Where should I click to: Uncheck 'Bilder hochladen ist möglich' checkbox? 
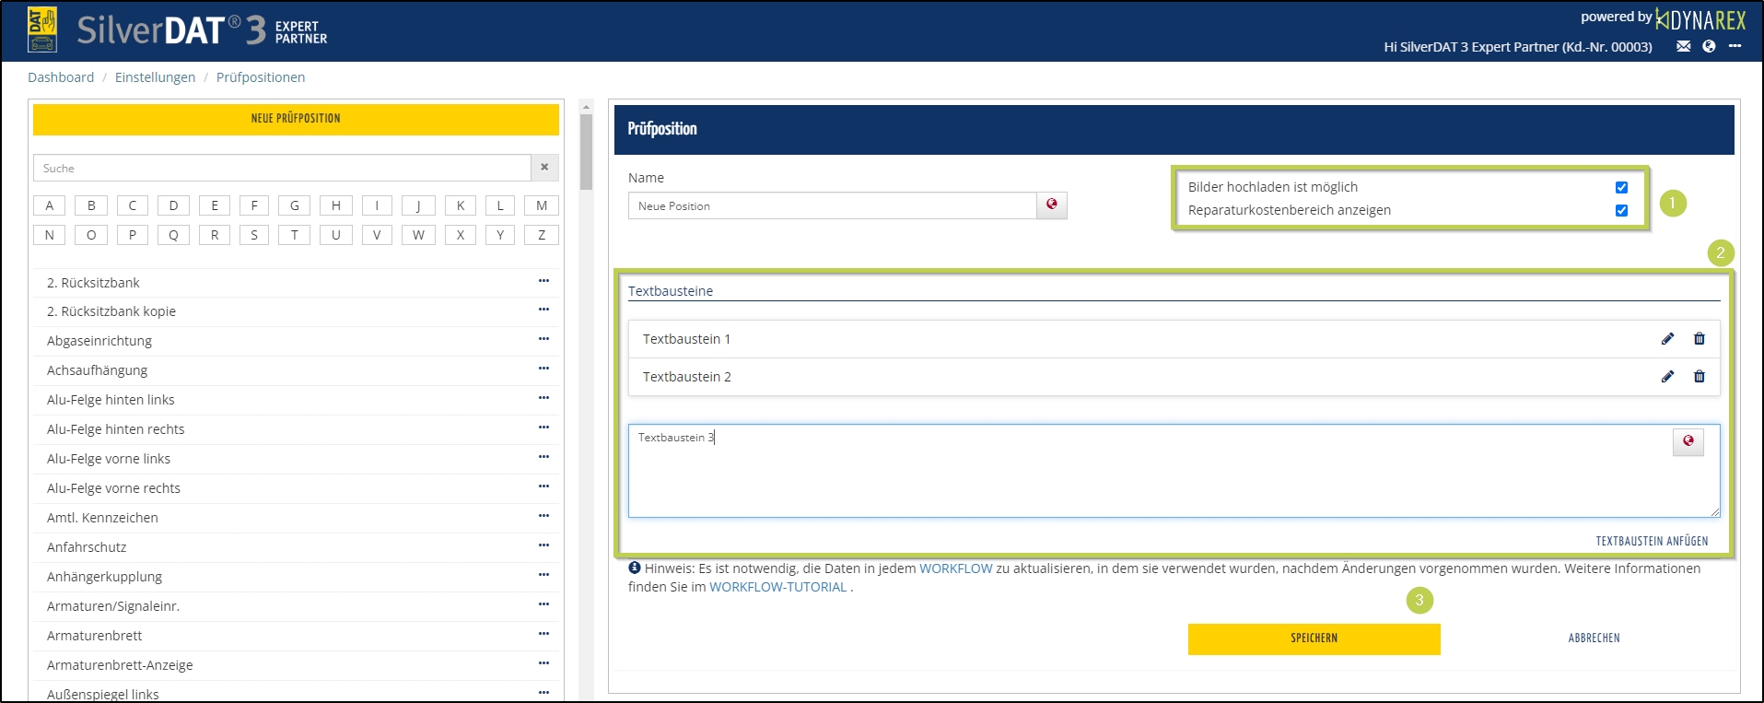(1621, 187)
